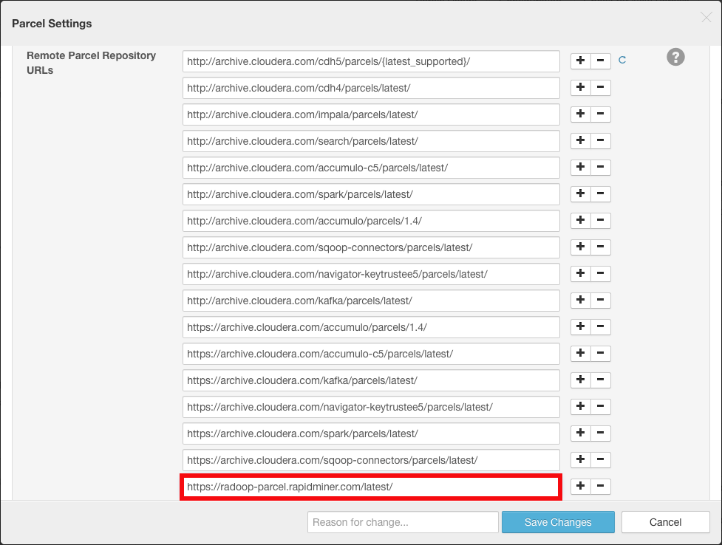
Task: Remove the radoop-parcel.rapidminer.com URL row
Action: [600, 486]
